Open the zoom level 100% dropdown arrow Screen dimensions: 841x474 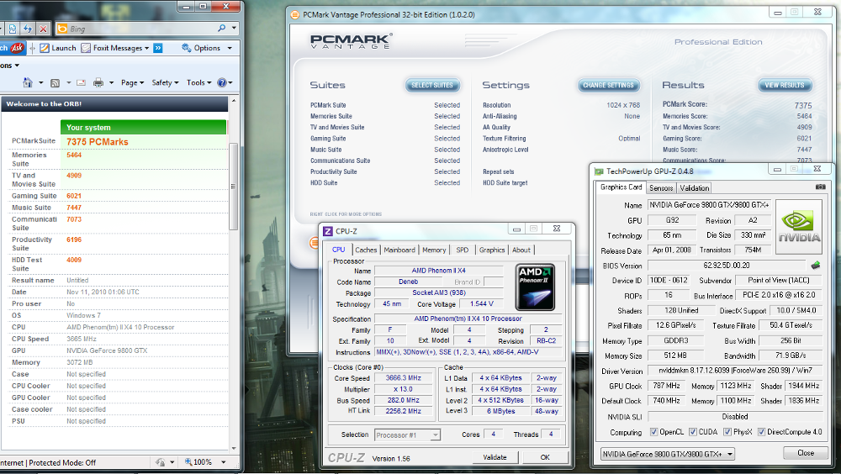pyautogui.click(x=223, y=462)
